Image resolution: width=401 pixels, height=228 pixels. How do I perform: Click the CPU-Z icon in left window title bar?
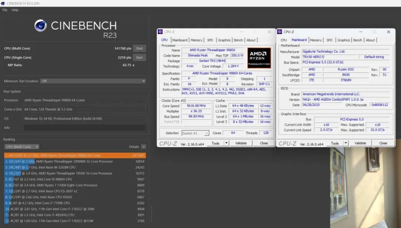[x=160, y=32]
